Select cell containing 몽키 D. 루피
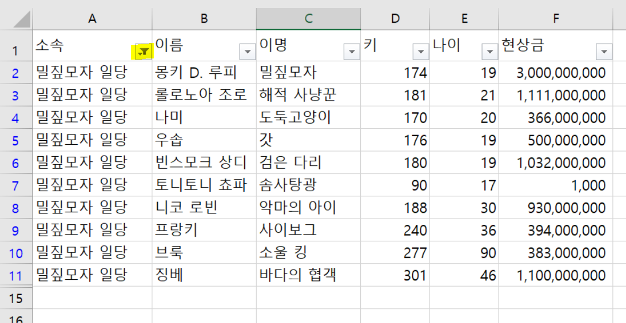 pyautogui.click(x=204, y=73)
